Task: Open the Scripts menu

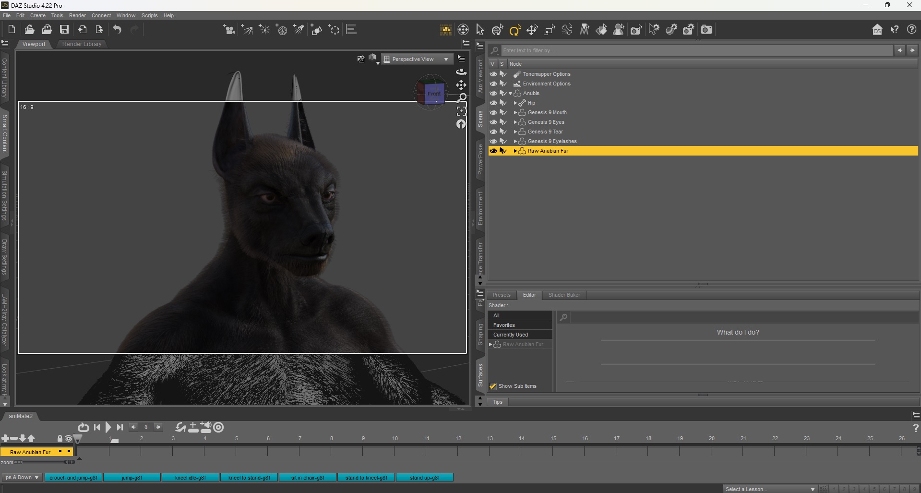Action: coord(149,15)
